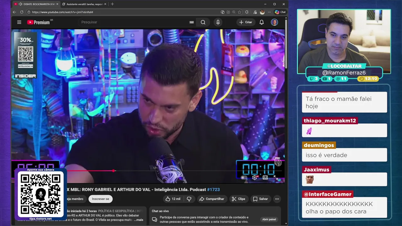The width and height of the screenshot is (402, 226).
Task: Go back with browser back arrow
Action: point(14,12)
